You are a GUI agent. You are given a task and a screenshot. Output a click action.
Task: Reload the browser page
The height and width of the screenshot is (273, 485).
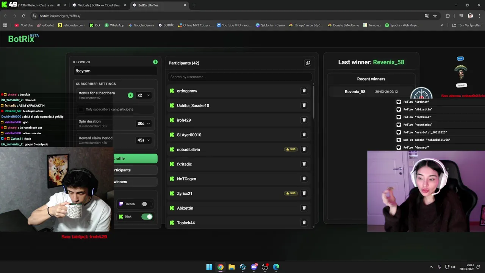[23, 16]
